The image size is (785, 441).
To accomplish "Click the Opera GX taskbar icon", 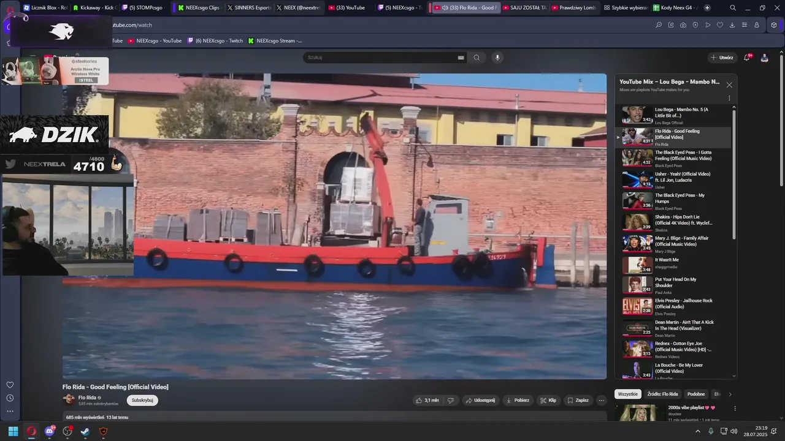I will pyautogui.click(x=31, y=431).
